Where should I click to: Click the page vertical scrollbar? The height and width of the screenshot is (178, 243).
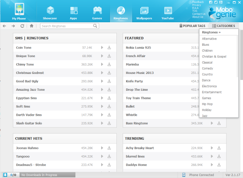[x=241, y=55]
